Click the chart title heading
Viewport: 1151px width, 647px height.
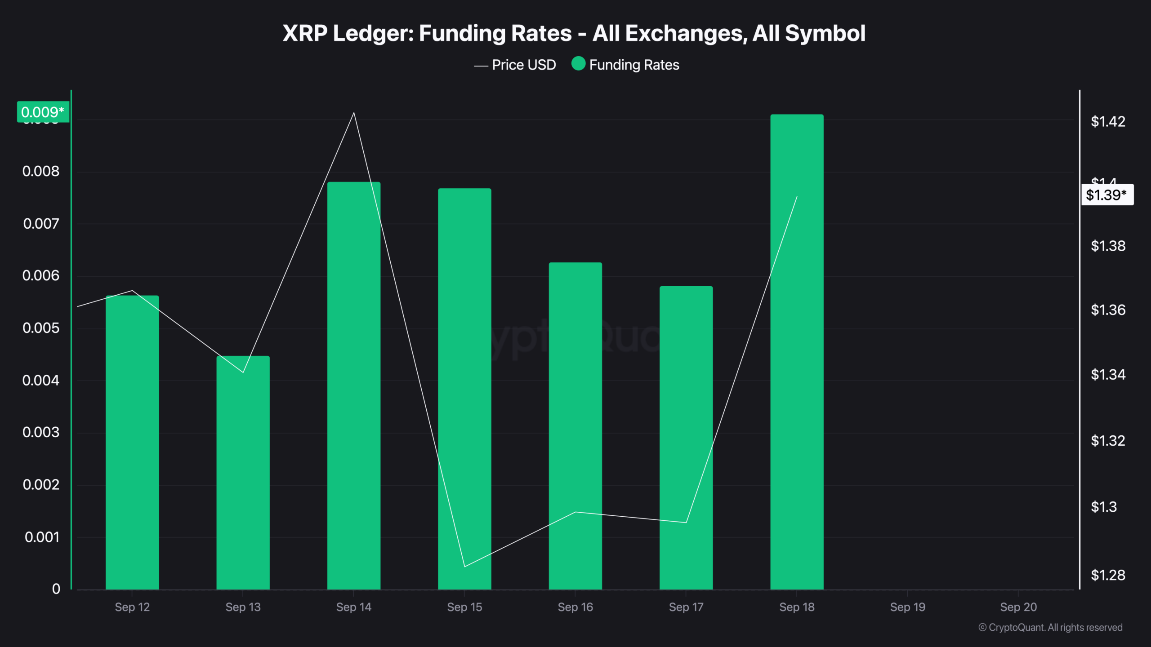[574, 33]
